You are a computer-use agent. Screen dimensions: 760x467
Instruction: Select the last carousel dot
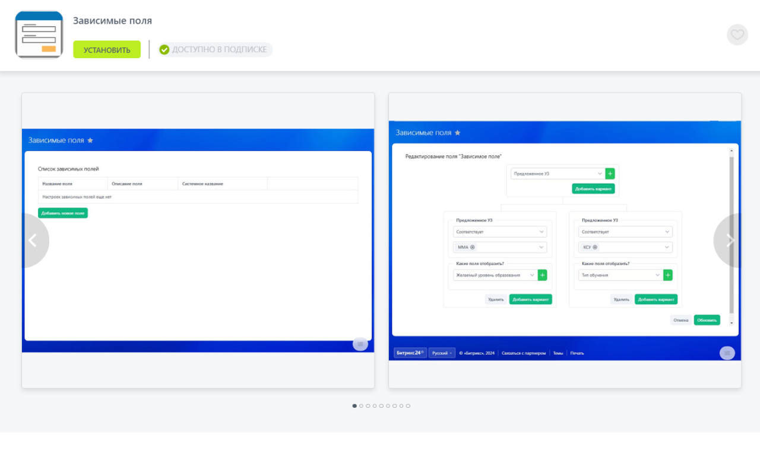(408, 406)
